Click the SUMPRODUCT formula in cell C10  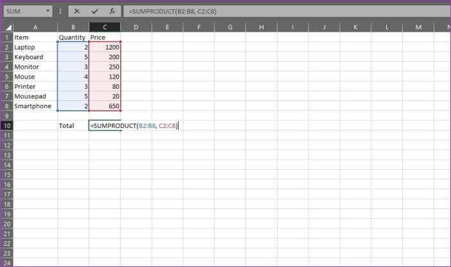[134, 125]
